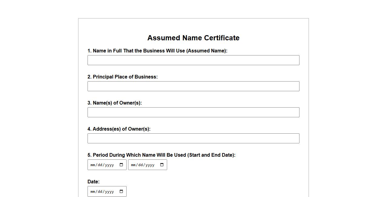Viewport: 387px width, 197px height.
Task: Select year segment of the period end date
Action: [150, 165]
